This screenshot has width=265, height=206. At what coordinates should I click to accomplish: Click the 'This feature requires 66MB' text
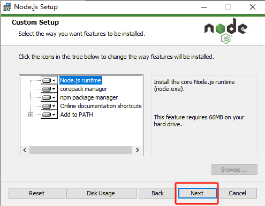(x=199, y=121)
